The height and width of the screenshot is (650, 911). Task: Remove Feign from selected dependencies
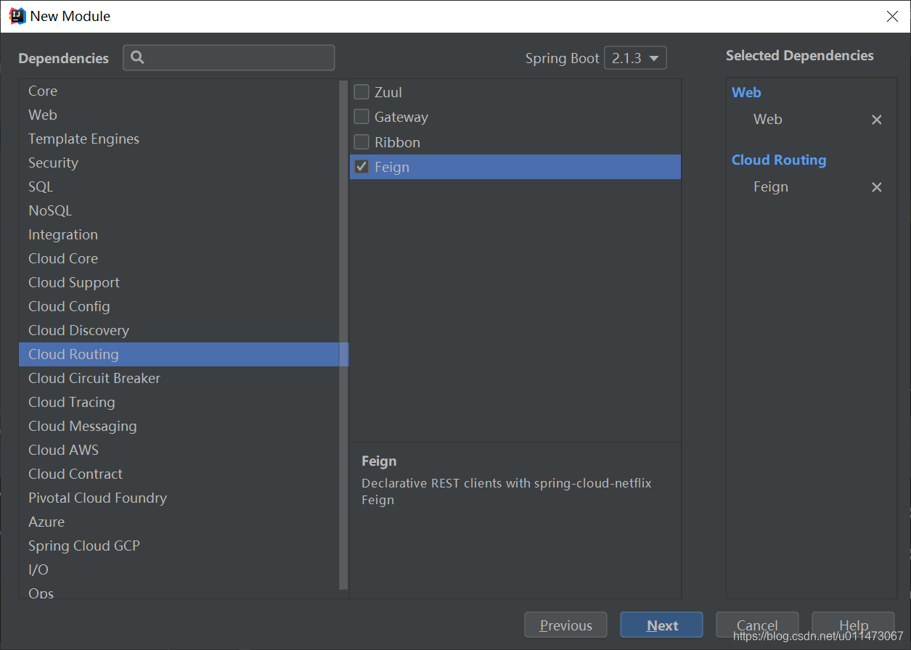point(876,187)
